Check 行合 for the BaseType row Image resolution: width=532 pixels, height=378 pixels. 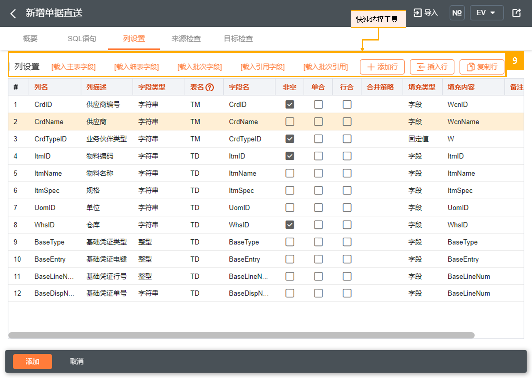tap(347, 242)
